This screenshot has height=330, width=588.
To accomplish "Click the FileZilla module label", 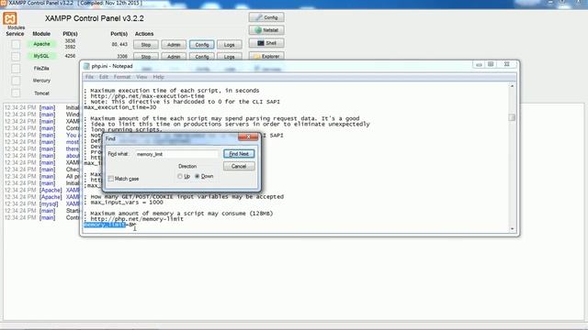I will (41, 69).
